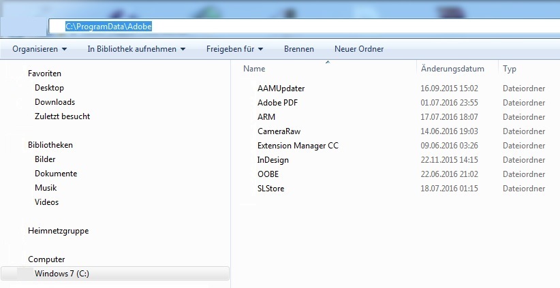
Task: Click Dateiordner type in the Adobe PDF row
Action: pyautogui.click(x=524, y=103)
